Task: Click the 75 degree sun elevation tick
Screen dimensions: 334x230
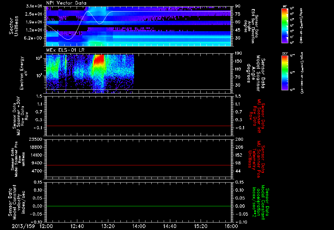Action: pos(237,14)
